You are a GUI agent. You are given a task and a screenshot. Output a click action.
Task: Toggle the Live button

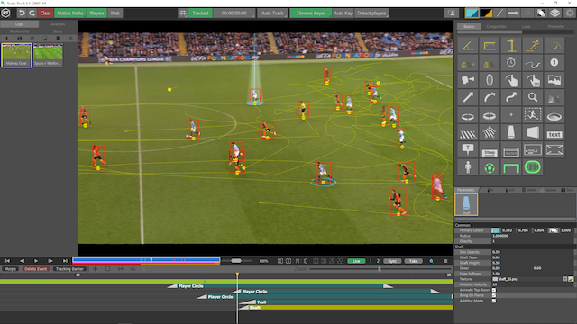[356, 261]
